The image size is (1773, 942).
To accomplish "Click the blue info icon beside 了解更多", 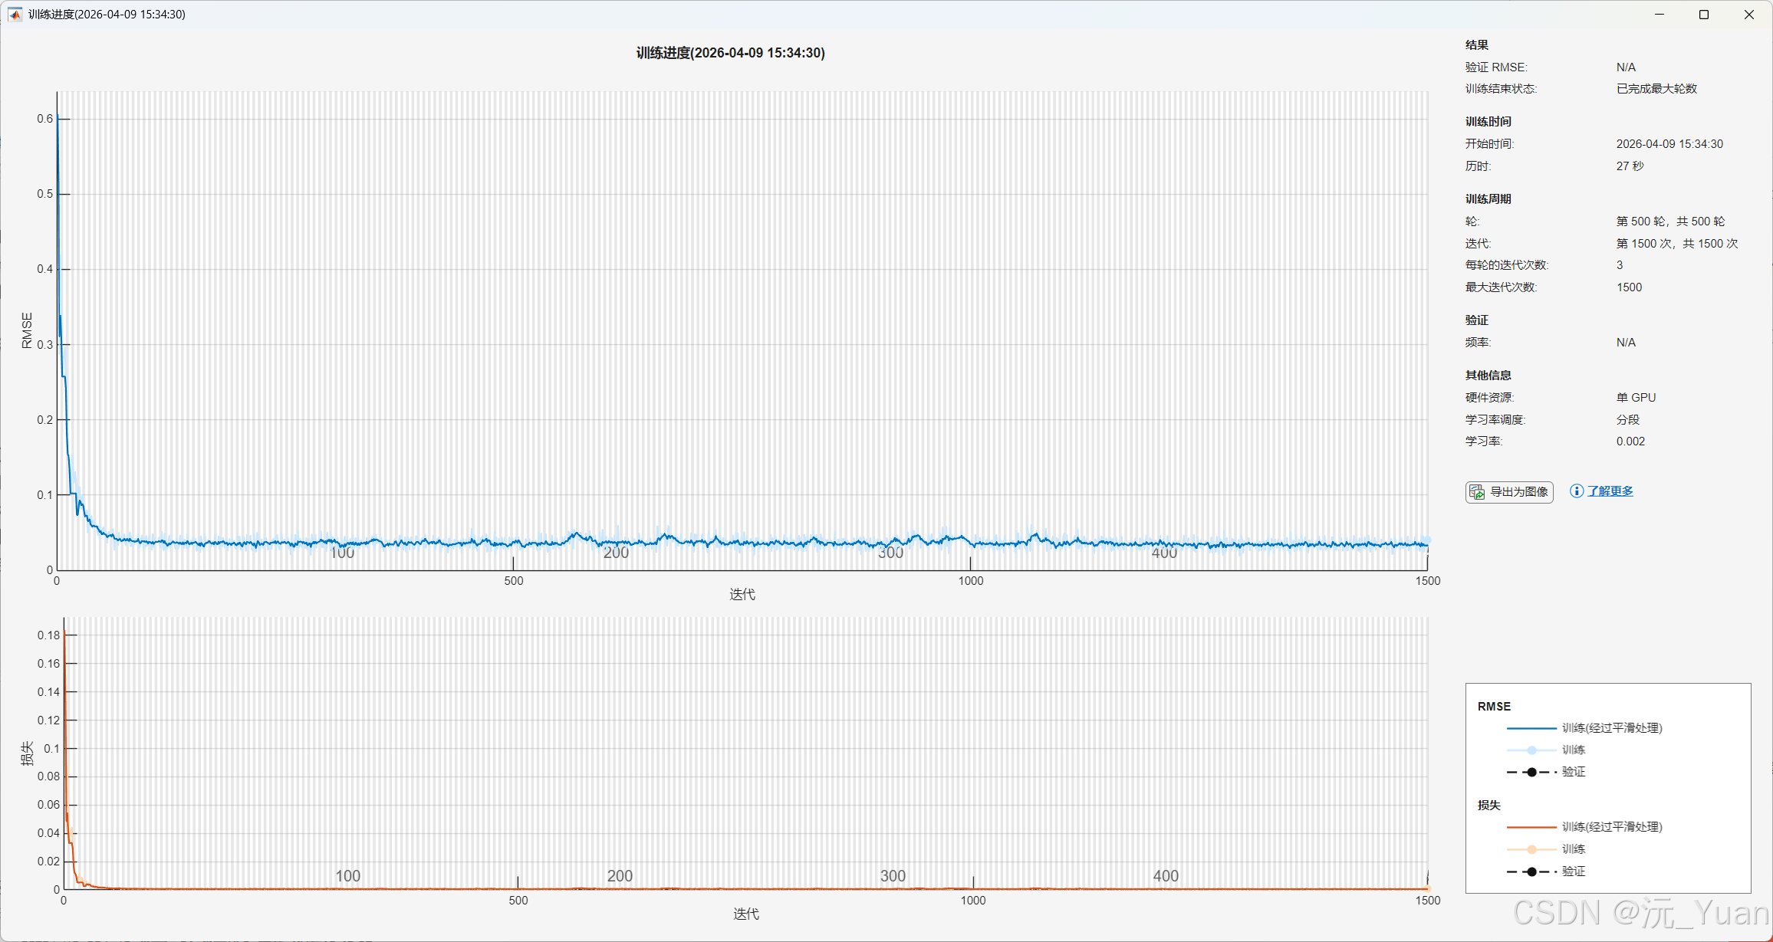I will tap(1576, 491).
